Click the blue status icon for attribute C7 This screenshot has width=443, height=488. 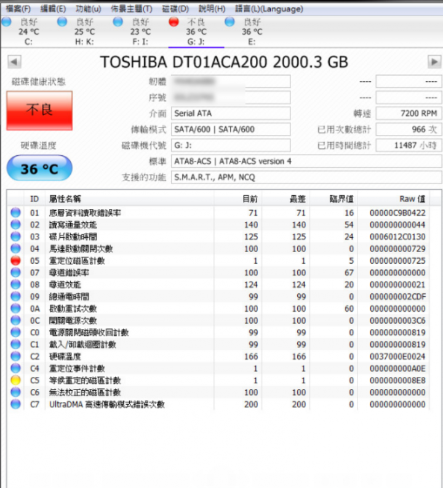coord(15,404)
